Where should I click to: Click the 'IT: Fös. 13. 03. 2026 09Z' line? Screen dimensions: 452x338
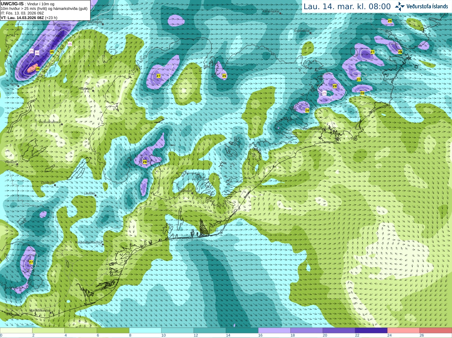(x=22, y=13)
